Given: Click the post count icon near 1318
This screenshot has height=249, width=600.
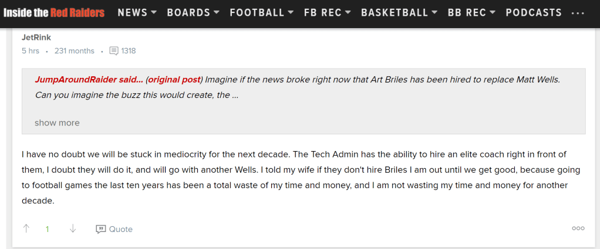Looking at the screenshot, I should (114, 51).
